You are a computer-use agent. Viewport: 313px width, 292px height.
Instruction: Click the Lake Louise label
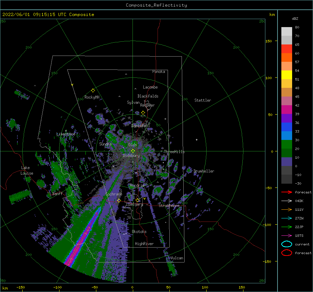[x=27, y=170]
